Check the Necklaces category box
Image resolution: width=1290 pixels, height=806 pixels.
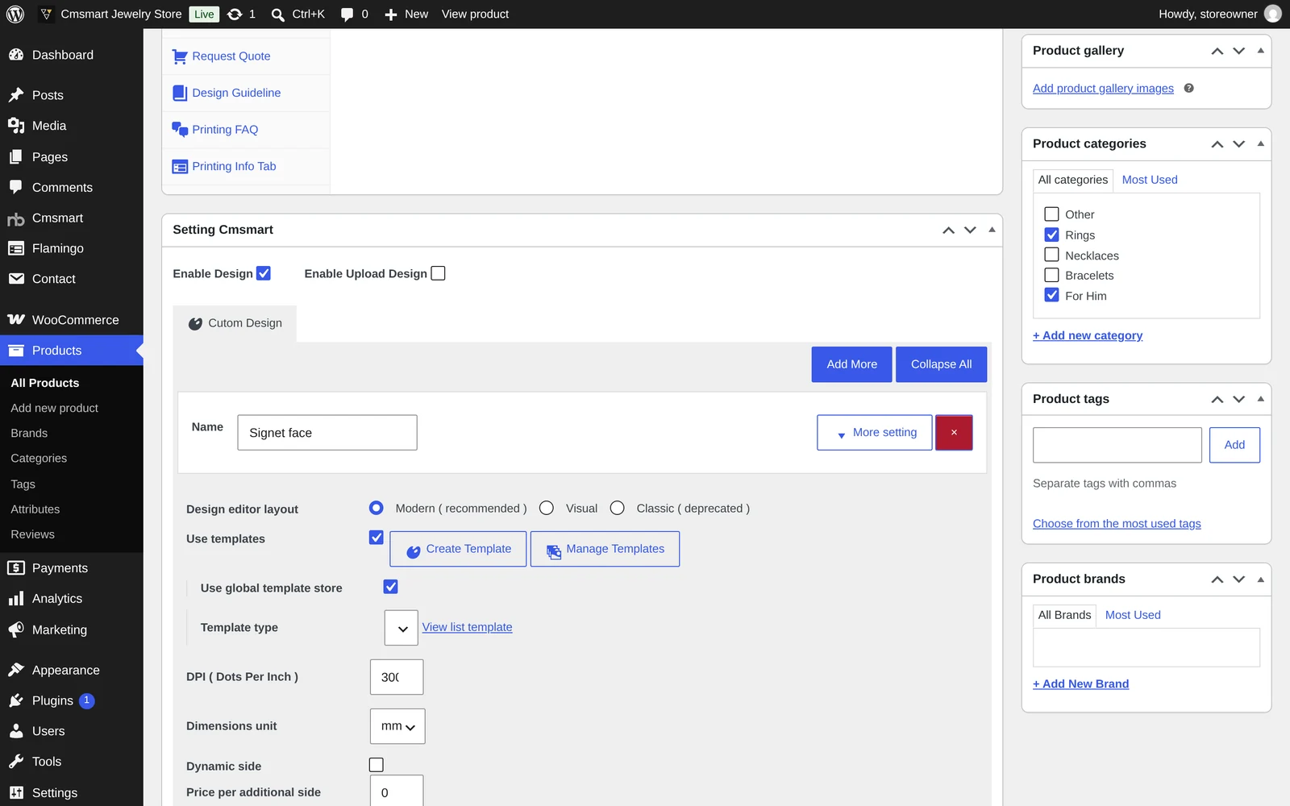(x=1051, y=255)
